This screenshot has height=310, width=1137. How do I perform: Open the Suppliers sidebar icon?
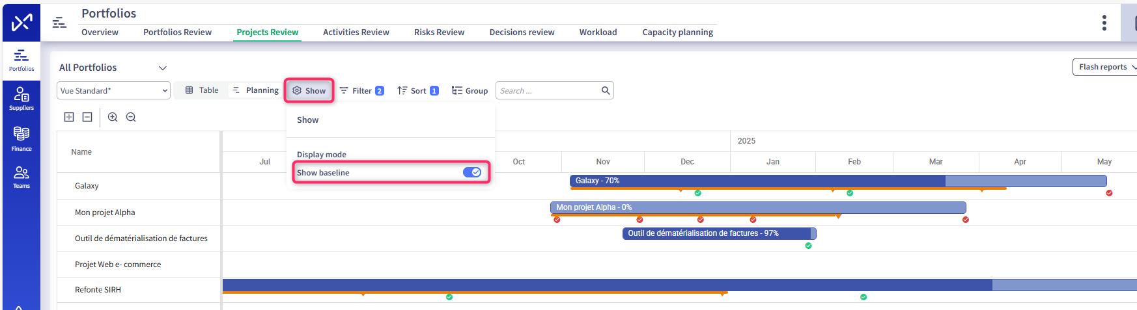(x=21, y=99)
